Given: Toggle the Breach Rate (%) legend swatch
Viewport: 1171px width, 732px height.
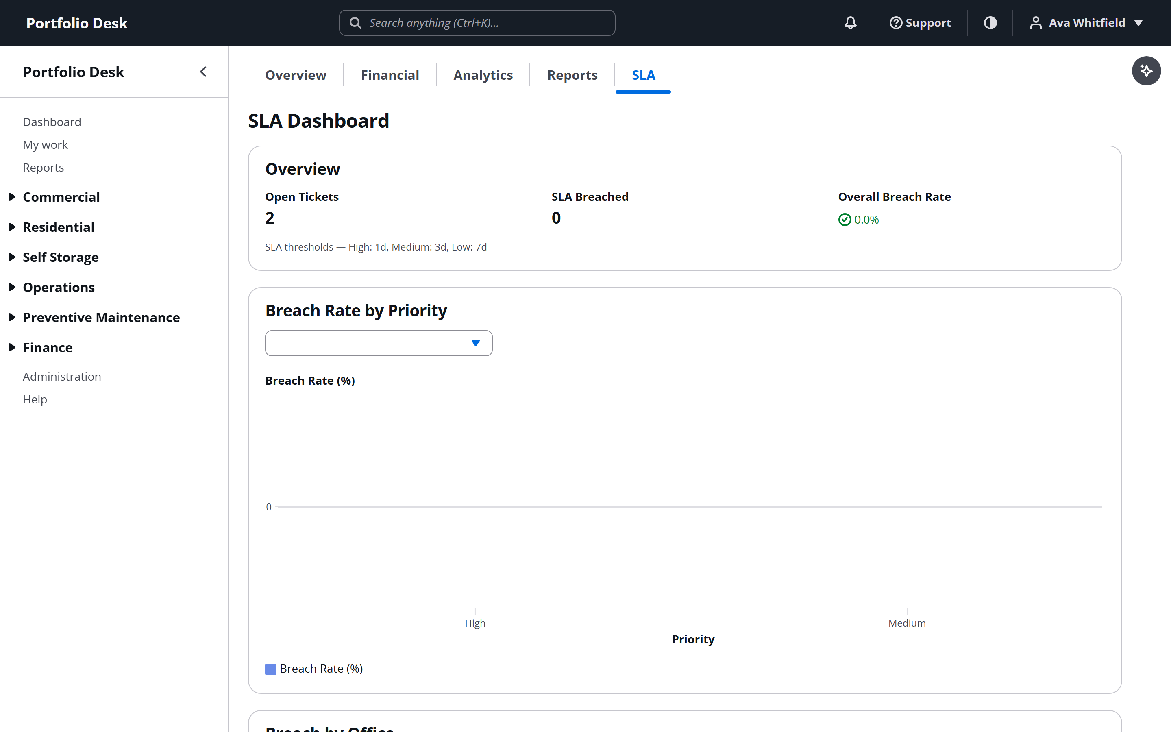Looking at the screenshot, I should (x=270, y=669).
